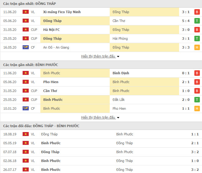Image resolution: width=202 pixels, height=173 pixels.
Task: Click the dropdown arrow beside the first Hiển thị thêm trận đấu
Action: click(118, 57)
